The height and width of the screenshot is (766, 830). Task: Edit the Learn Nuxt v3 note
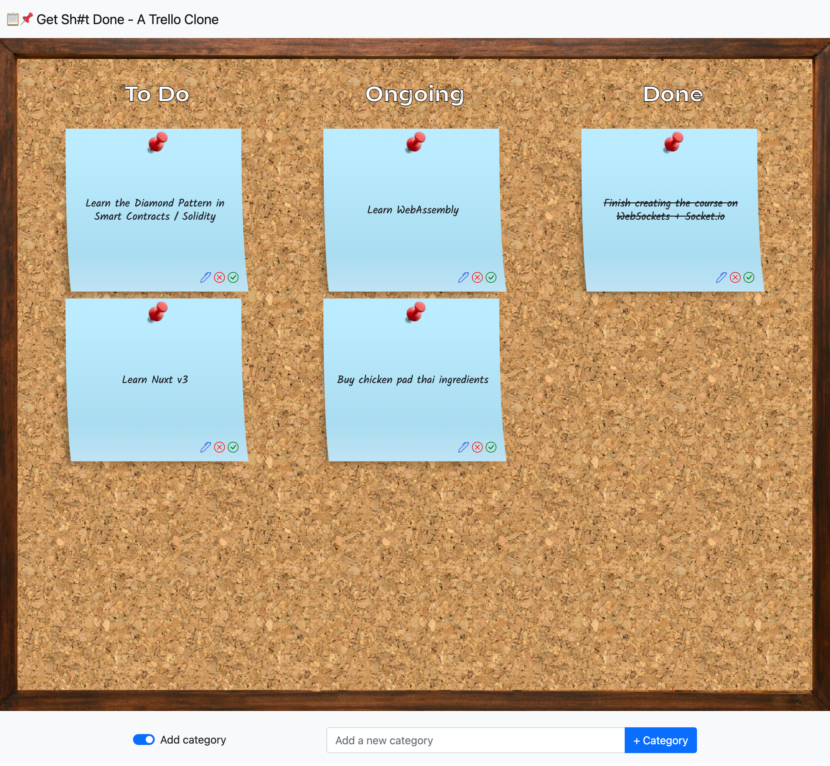(x=205, y=447)
